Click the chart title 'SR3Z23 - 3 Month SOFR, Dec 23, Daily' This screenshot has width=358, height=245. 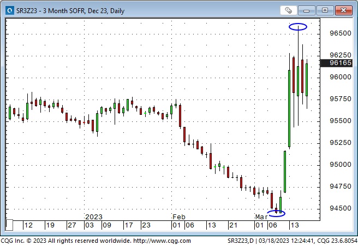point(70,11)
